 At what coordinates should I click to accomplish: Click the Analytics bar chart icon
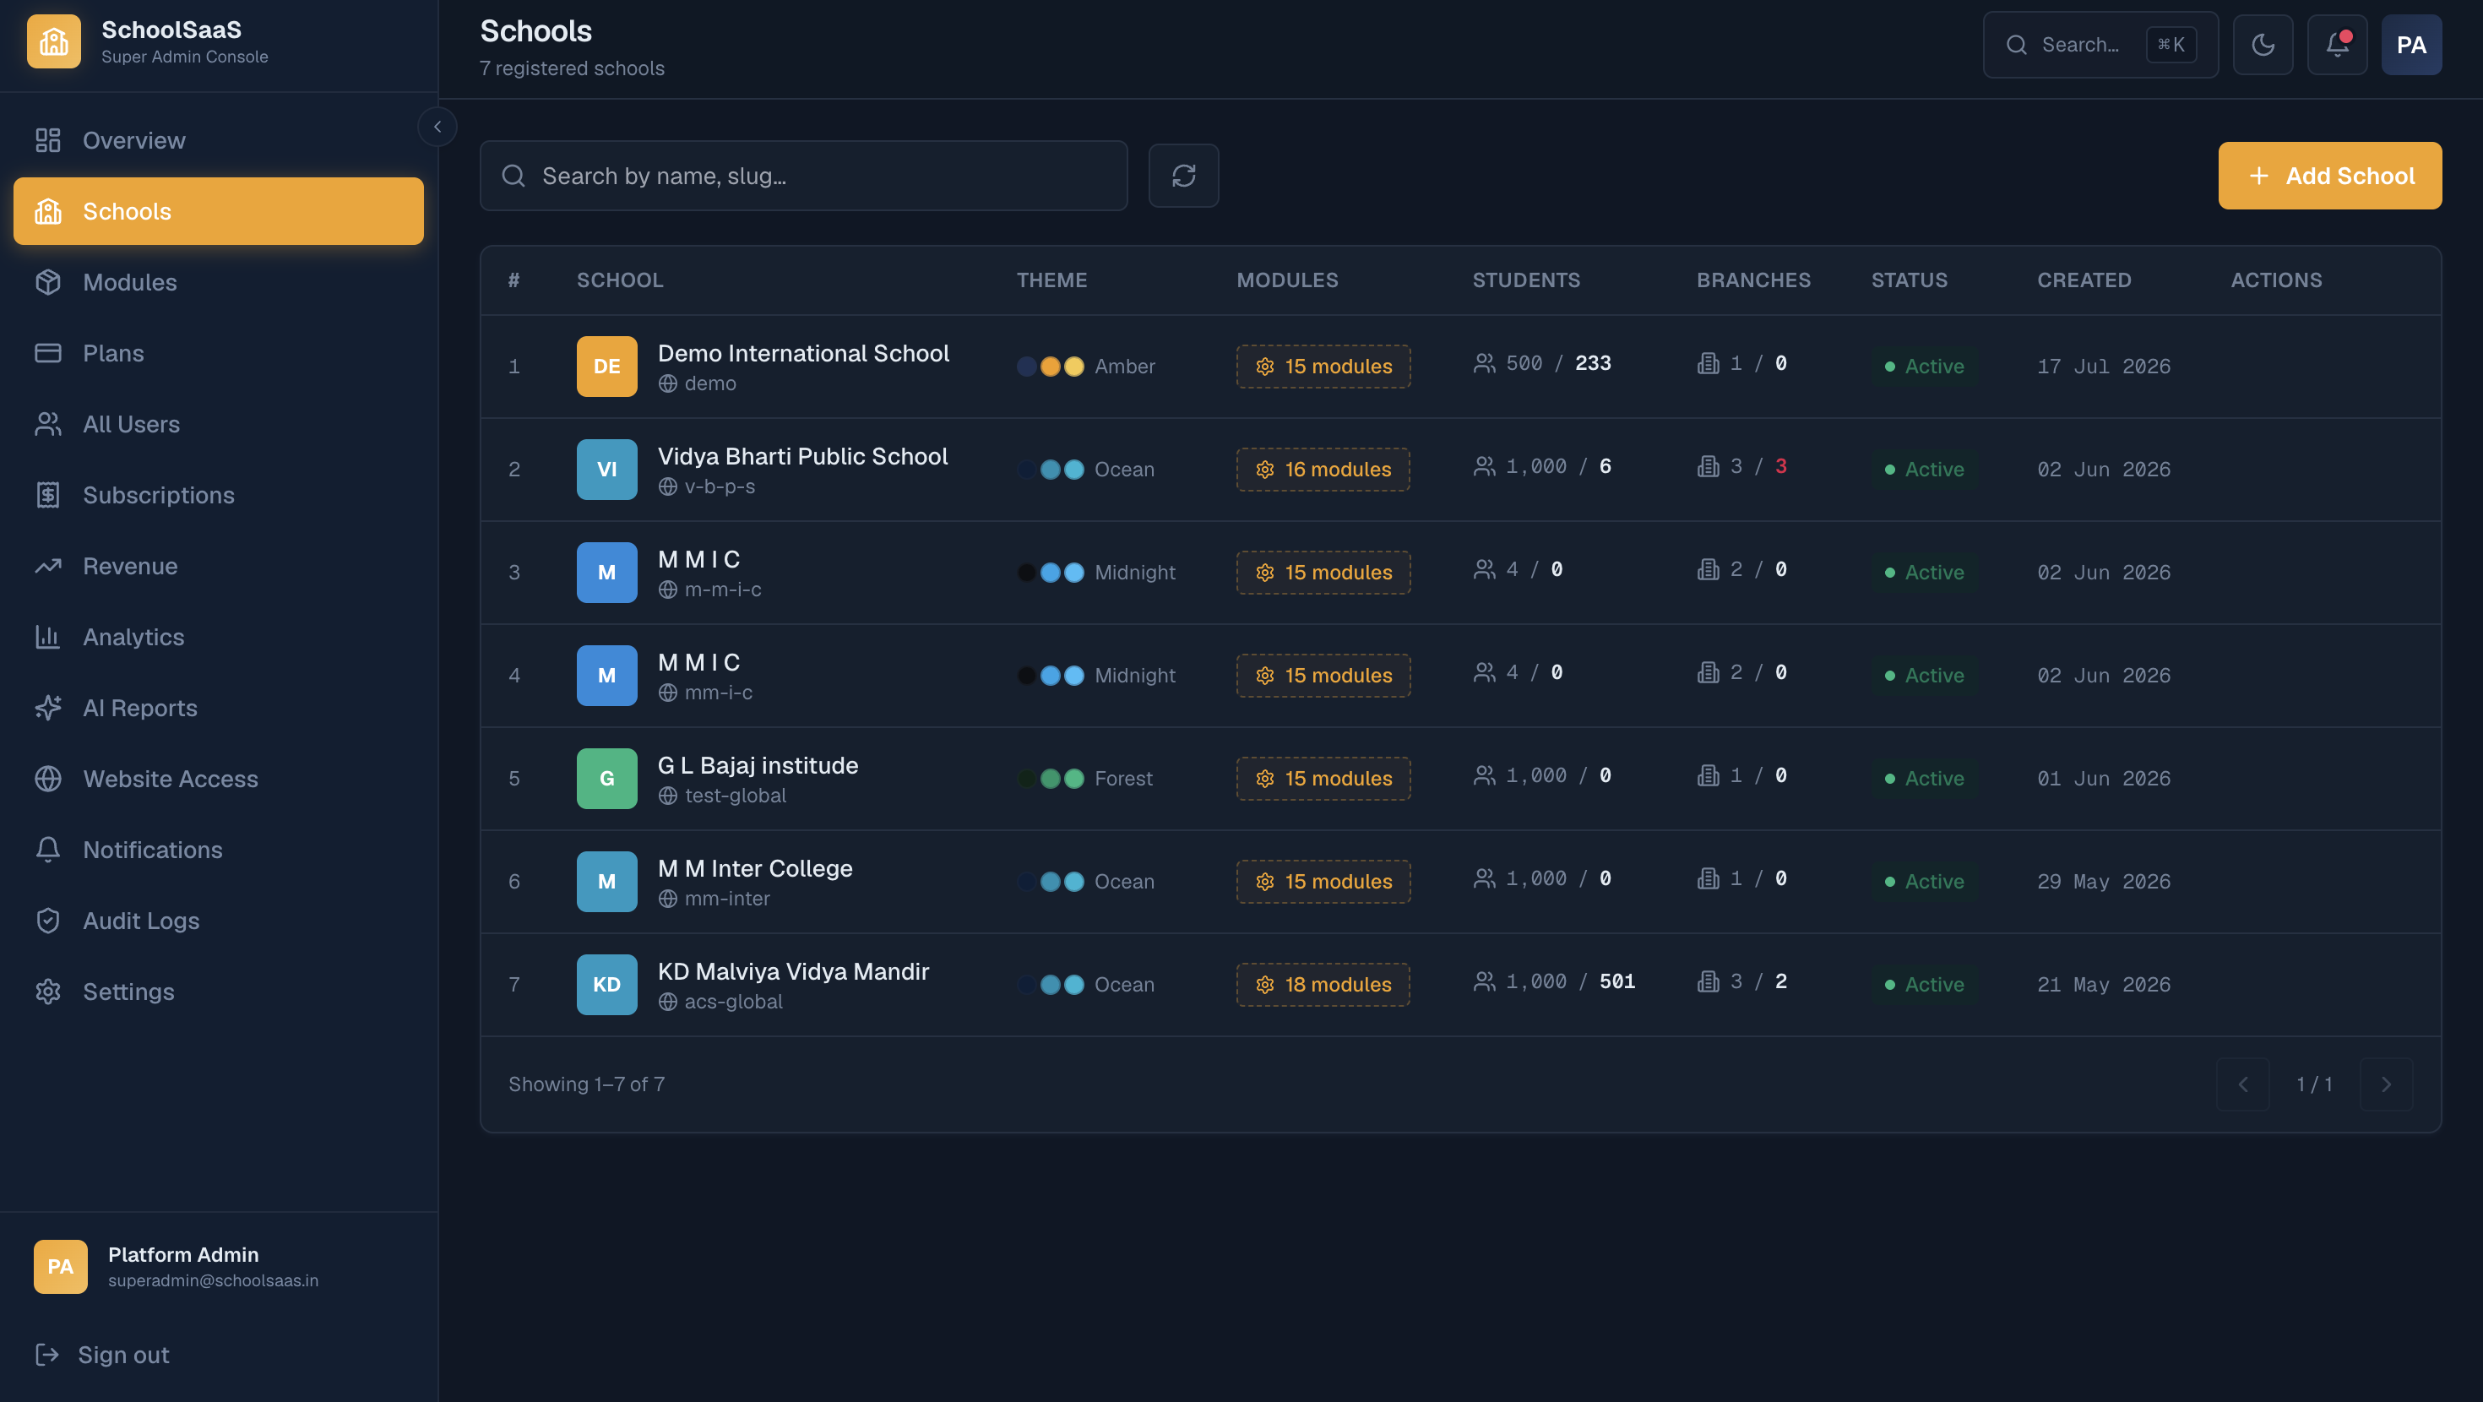coord(47,638)
